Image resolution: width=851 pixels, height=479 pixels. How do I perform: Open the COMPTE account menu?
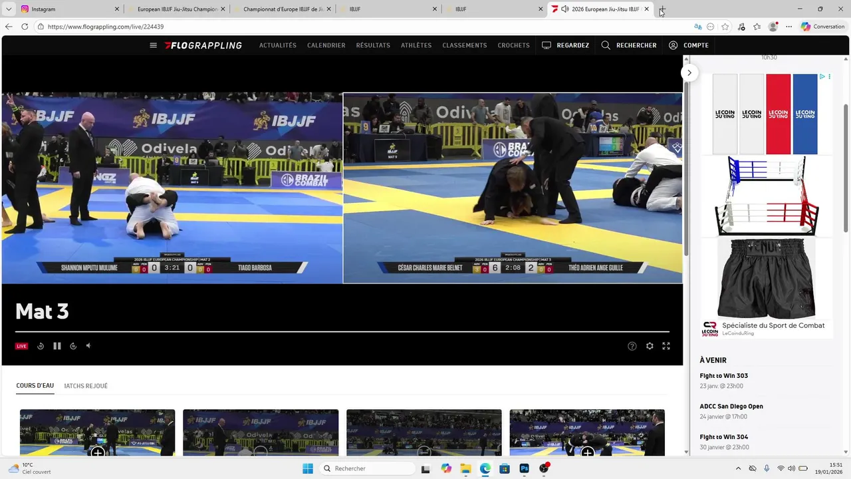[x=689, y=45]
